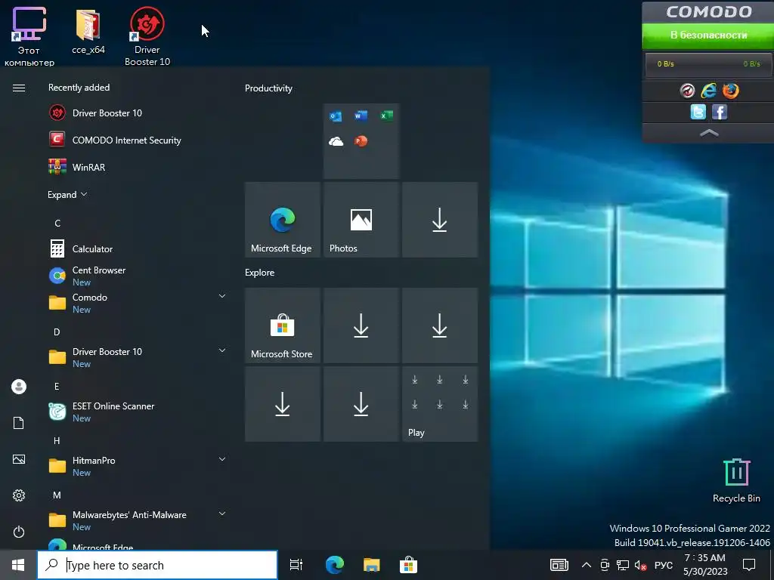This screenshot has height=580, width=774.
Task: Open the Play tile group
Action: pos(440,404)
